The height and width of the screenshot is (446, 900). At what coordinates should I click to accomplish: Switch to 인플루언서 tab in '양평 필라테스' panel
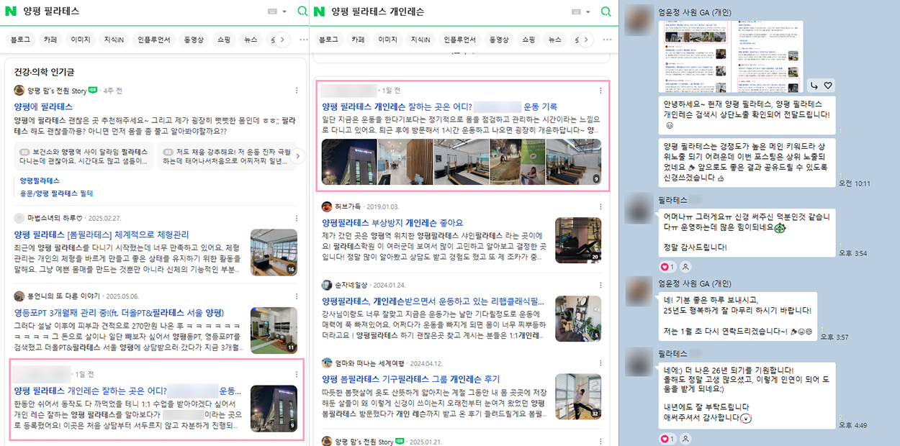[x=155, y=40]
